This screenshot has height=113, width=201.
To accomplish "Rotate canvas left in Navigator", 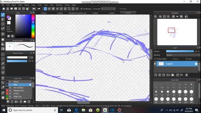I will coord(173,17).
